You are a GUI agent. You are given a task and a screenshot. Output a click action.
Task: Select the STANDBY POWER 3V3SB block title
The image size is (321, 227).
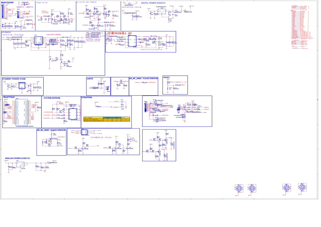tap(14, 79)
